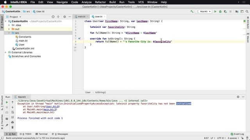Run with coverage icon in toolbar
The image size is (250, 140).
coord(225,11)
